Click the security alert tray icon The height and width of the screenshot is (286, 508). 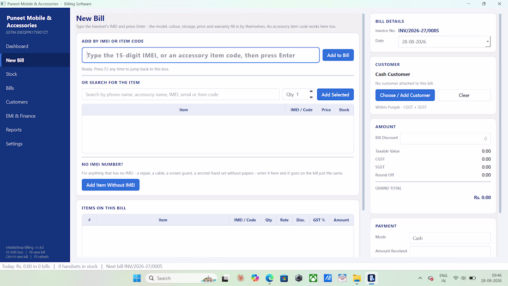pos(430,278)
